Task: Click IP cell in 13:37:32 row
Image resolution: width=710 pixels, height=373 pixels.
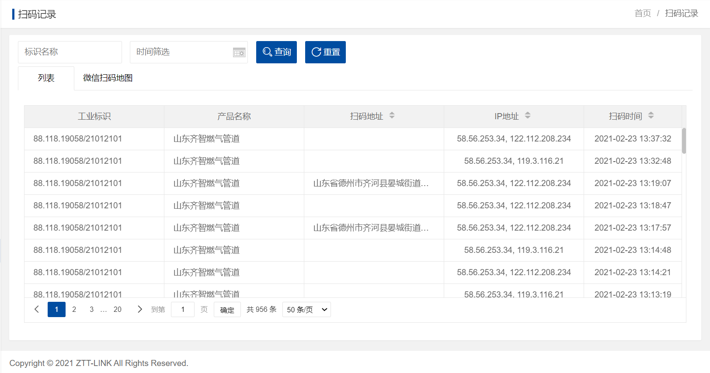Action: [x=514, y=139]
